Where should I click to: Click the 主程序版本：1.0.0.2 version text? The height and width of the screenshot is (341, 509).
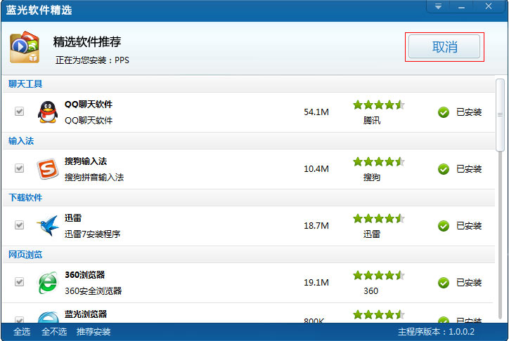[436, 332]
